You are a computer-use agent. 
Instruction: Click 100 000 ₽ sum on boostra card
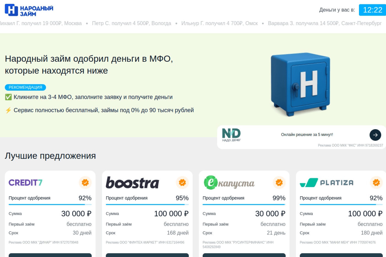click(x=171, y=214)
